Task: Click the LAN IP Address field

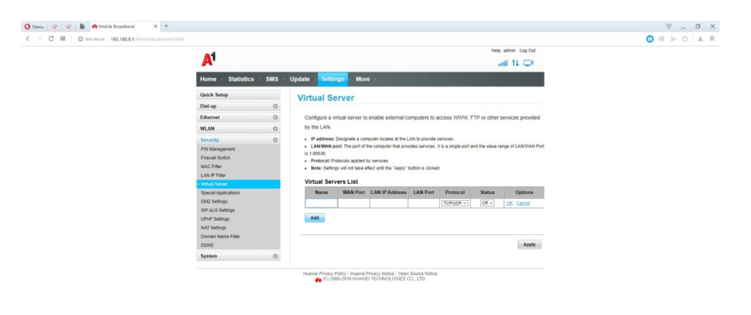Action: coord(389,203)
